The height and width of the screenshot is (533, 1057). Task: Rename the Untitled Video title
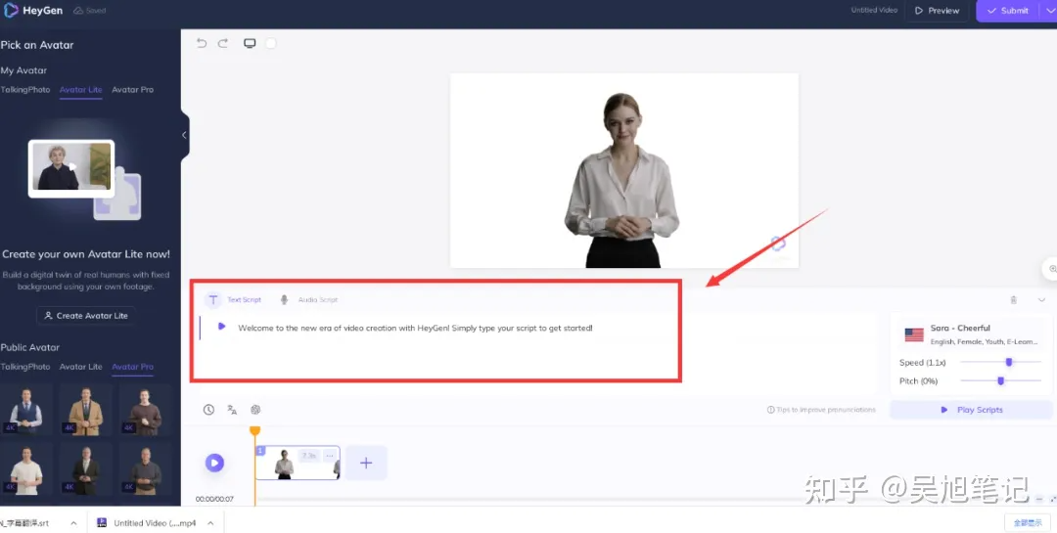pyautogui.click(x=874, y=11)
